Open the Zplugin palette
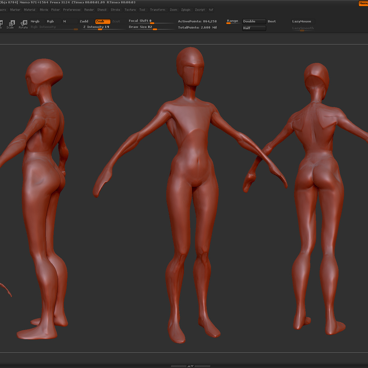This screenshot has width=368, height=368. (186, 10)
